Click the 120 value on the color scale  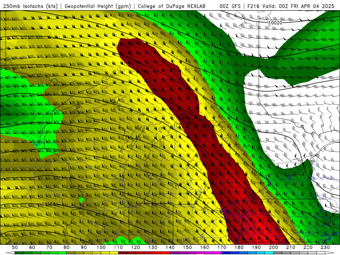point(136,247)
